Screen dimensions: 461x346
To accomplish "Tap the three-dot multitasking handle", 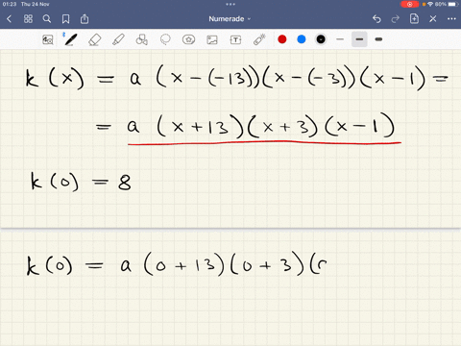I will 230,4.
